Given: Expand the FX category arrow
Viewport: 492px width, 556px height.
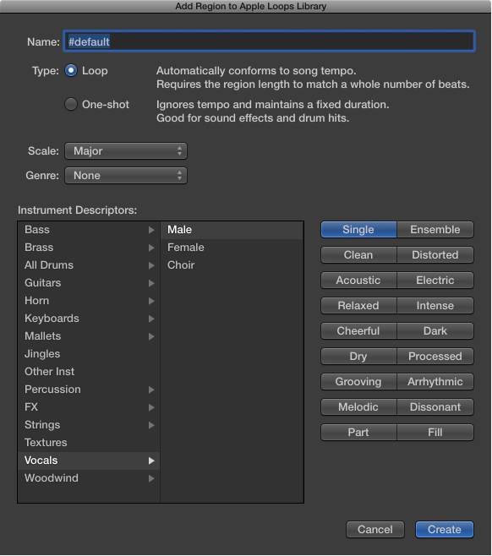Looking at the screenshot, I should 151,407.
